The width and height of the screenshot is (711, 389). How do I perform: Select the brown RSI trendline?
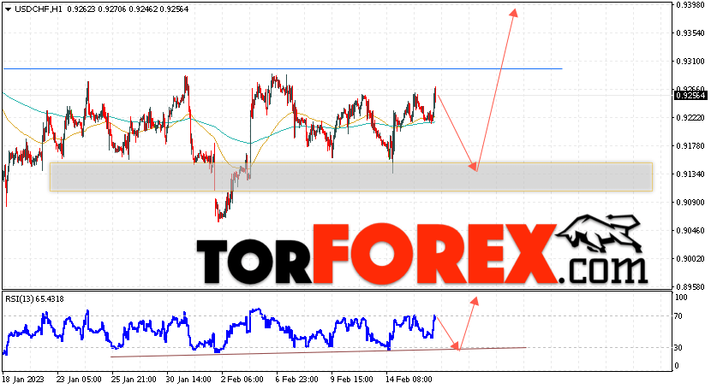[x=319, y=352]
